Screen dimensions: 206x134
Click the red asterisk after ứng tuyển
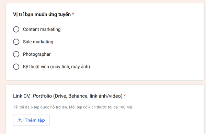pos(73,14)
